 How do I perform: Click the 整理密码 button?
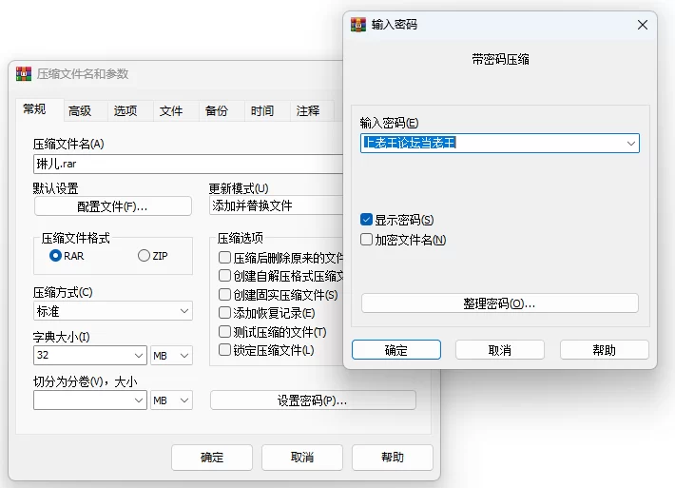click(499, 303)
